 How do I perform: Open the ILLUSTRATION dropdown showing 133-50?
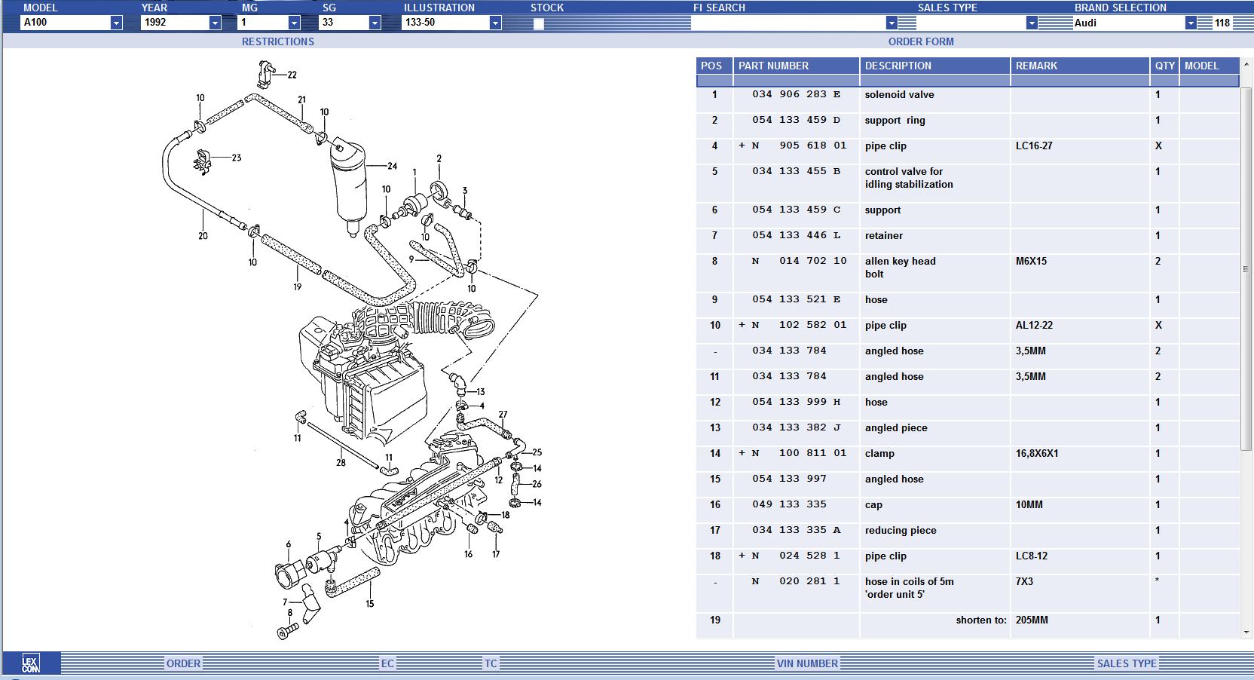495,23
